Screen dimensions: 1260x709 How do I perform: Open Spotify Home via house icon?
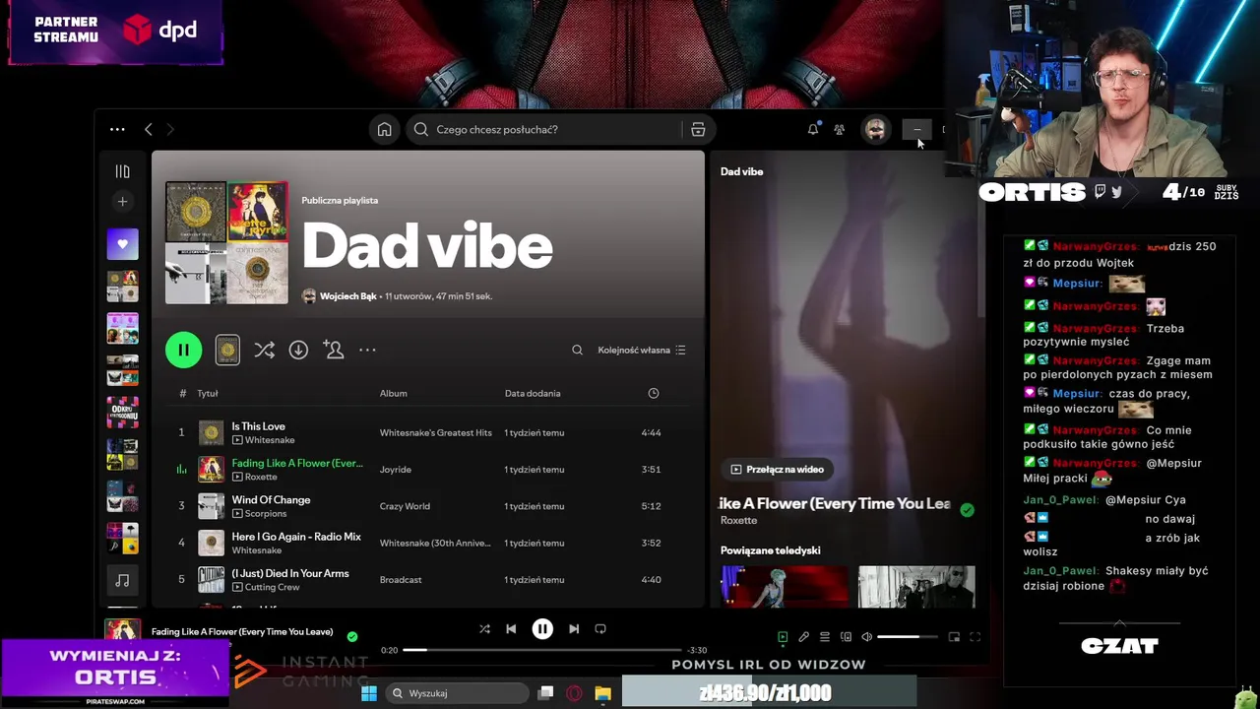pos(385,129)
